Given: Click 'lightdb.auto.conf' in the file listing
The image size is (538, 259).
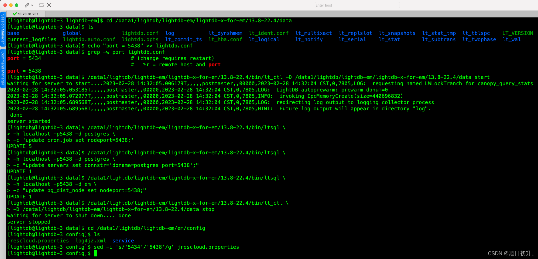Looking at the screenshot, I should 89,39.
